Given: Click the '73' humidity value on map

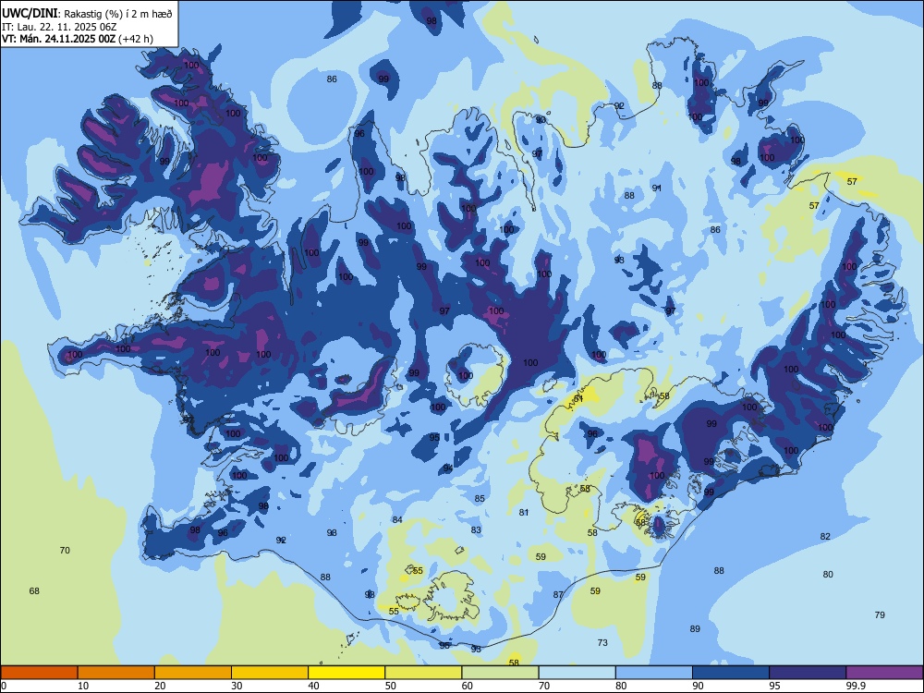Looking at the screenshot, I should coord(602,643).
